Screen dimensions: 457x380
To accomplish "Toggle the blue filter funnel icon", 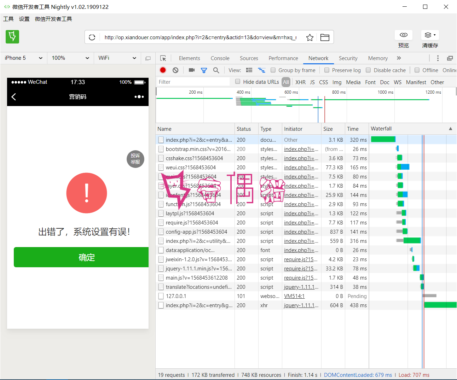I will pos(204,70).
